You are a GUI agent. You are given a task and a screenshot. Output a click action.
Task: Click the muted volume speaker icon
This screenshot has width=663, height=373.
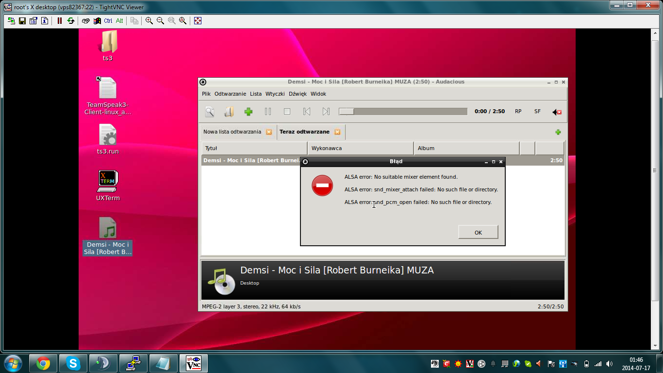[x=557, y=112]
